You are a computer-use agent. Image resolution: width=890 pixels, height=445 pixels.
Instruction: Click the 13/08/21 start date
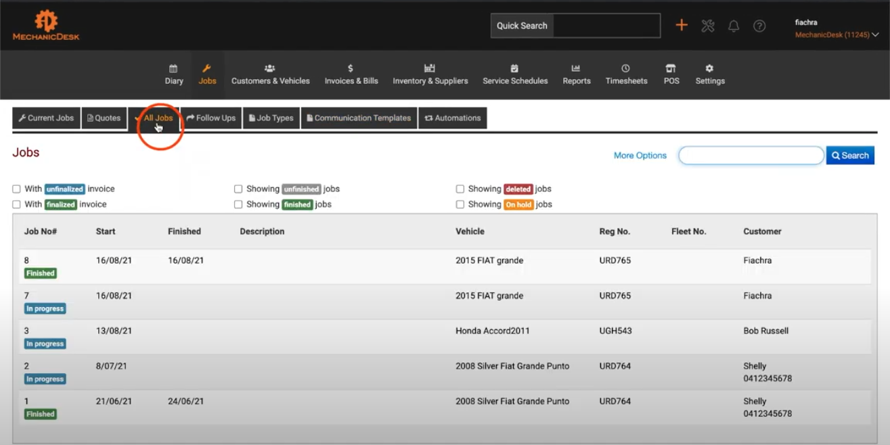[x=114, y=331]
